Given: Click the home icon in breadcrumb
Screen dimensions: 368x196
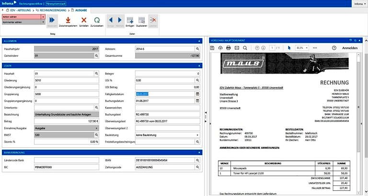Looking at the screenshot, I should click(x=8, y=11).
